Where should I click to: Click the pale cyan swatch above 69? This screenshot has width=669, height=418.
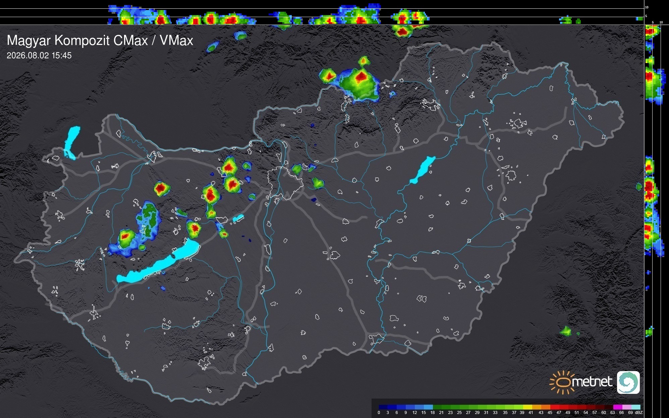tap(636, 407)
